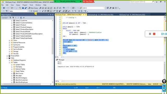Open the Query Options icon

pos(48,11)
